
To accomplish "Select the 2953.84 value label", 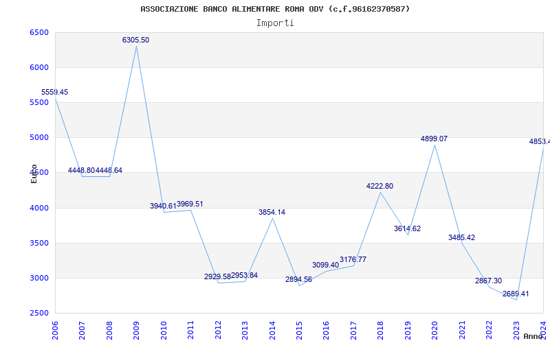I will pos(245,276).
